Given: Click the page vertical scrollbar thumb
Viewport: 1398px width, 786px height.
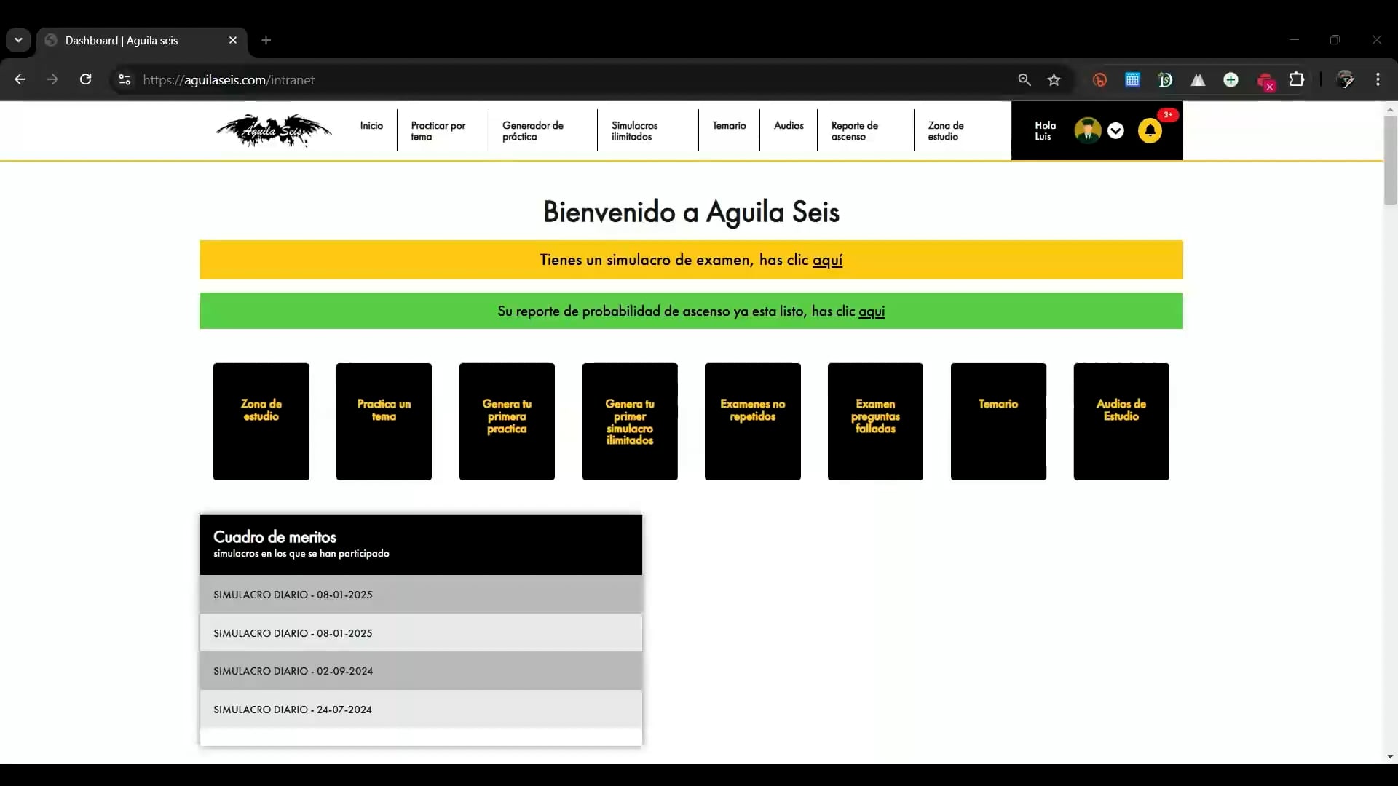Looking at the screenshot, I should pos(1390,160).
